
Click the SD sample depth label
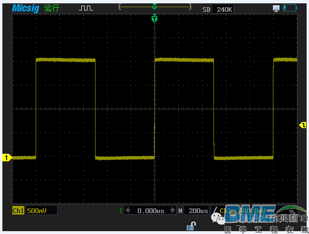pyautogui.click(x=206, y=9)
